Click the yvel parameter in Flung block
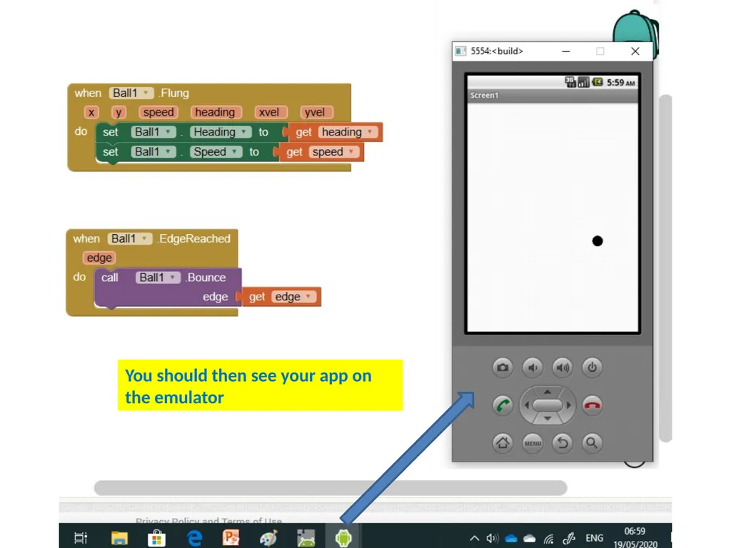731x548 pixels. 315,112
